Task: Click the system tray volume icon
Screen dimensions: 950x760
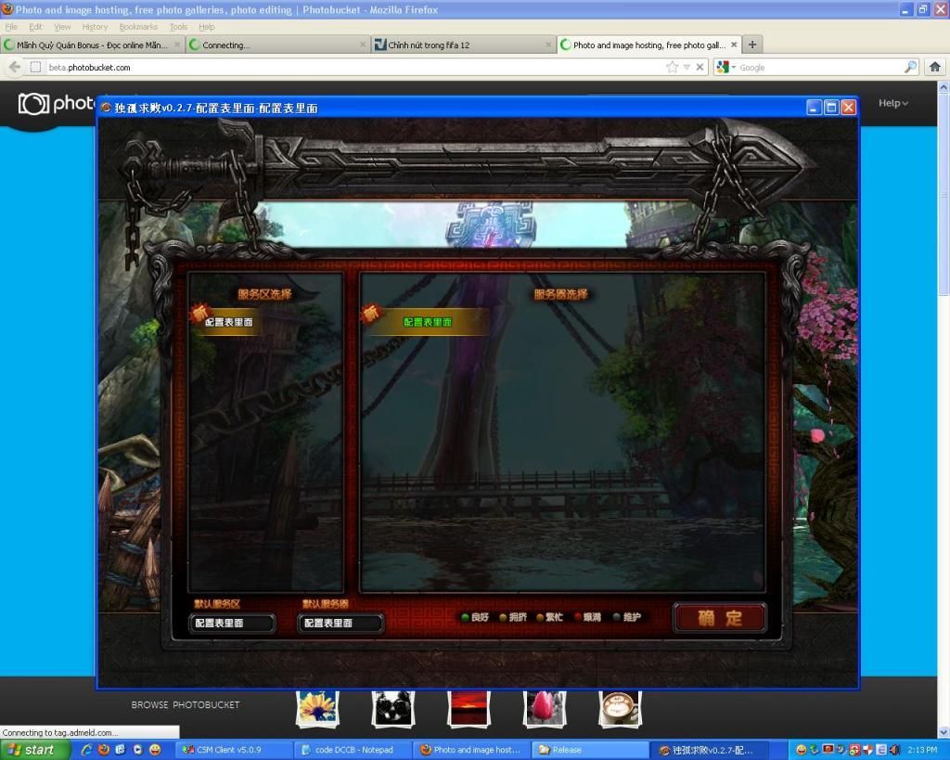Action: click(x=895, y=750)
